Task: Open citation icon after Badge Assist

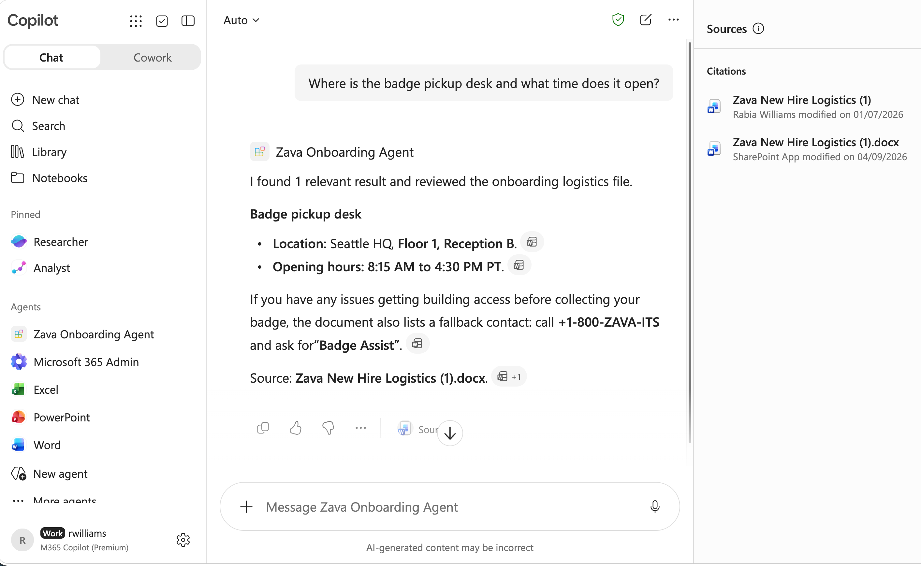Action: (417, 344)
